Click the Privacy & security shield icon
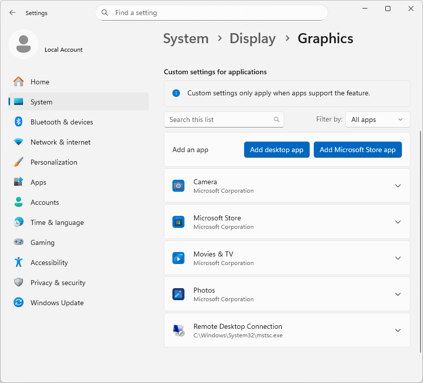The width and height of the screenshot is (423, 383). pos(19,283)
